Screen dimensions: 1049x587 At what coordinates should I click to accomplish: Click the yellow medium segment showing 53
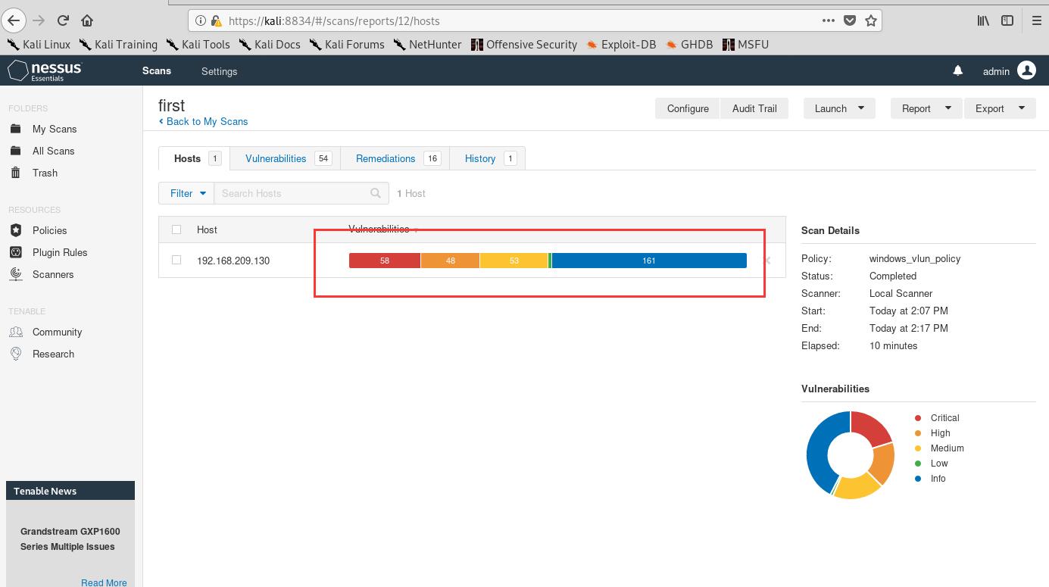coord(514,261)
